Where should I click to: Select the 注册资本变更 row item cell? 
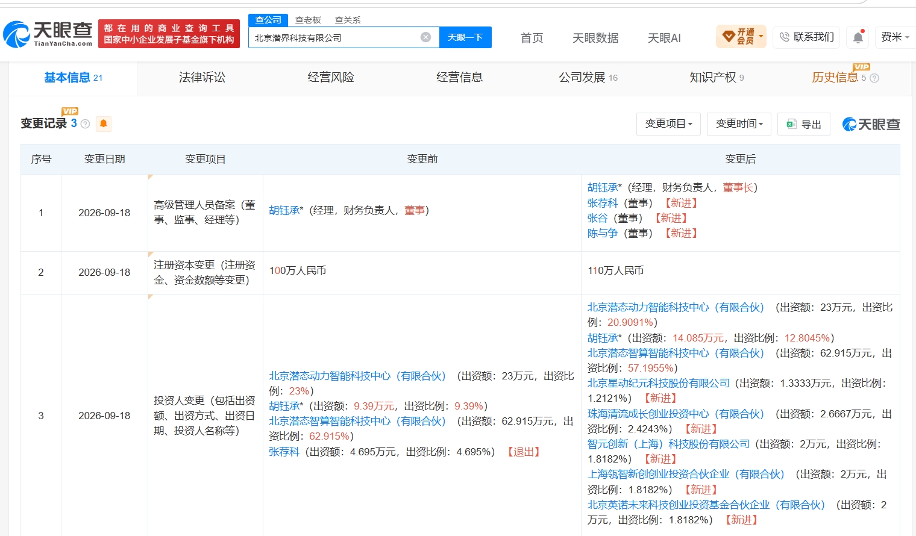205,272
